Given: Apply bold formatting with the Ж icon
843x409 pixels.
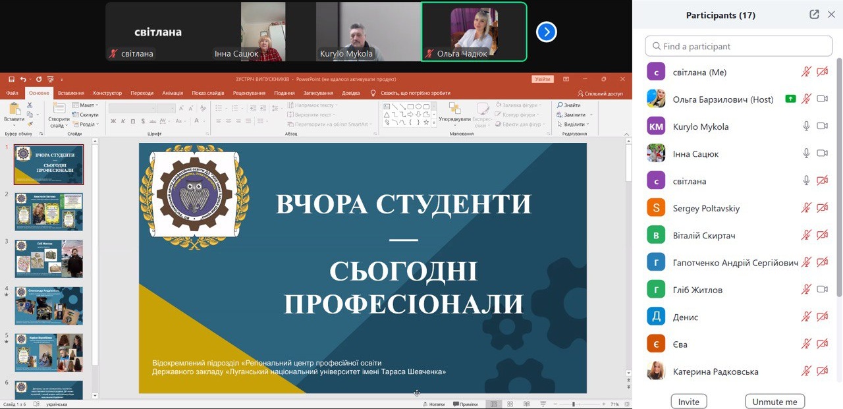Looking at the screenshot, I should (114, 121).
